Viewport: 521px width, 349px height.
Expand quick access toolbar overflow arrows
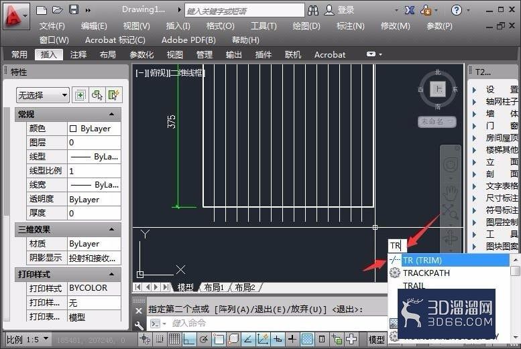click(x=88, y=10)
